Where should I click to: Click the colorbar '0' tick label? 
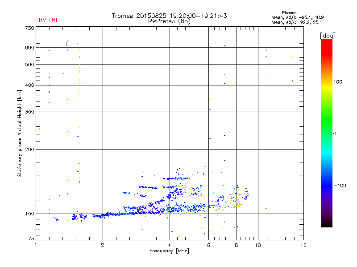point(335,134)
